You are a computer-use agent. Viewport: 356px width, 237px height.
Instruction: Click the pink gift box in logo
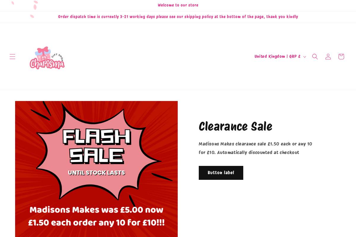[x=43, y=53]
